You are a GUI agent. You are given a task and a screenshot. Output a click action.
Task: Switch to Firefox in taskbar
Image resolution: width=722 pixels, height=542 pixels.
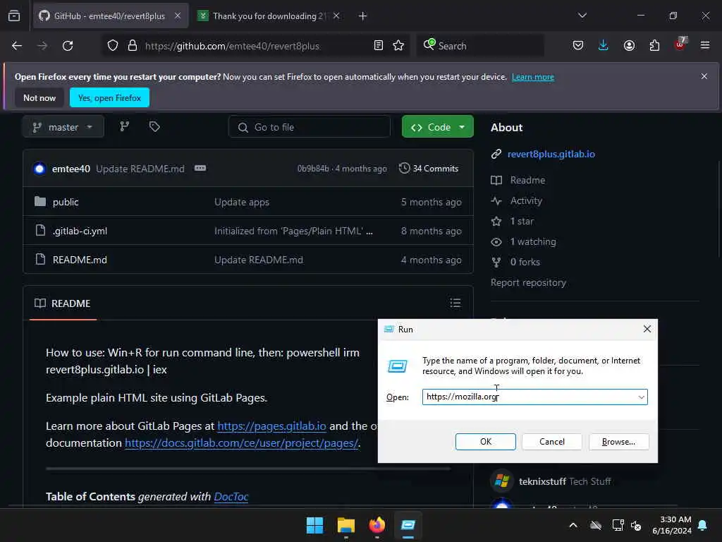377,525
